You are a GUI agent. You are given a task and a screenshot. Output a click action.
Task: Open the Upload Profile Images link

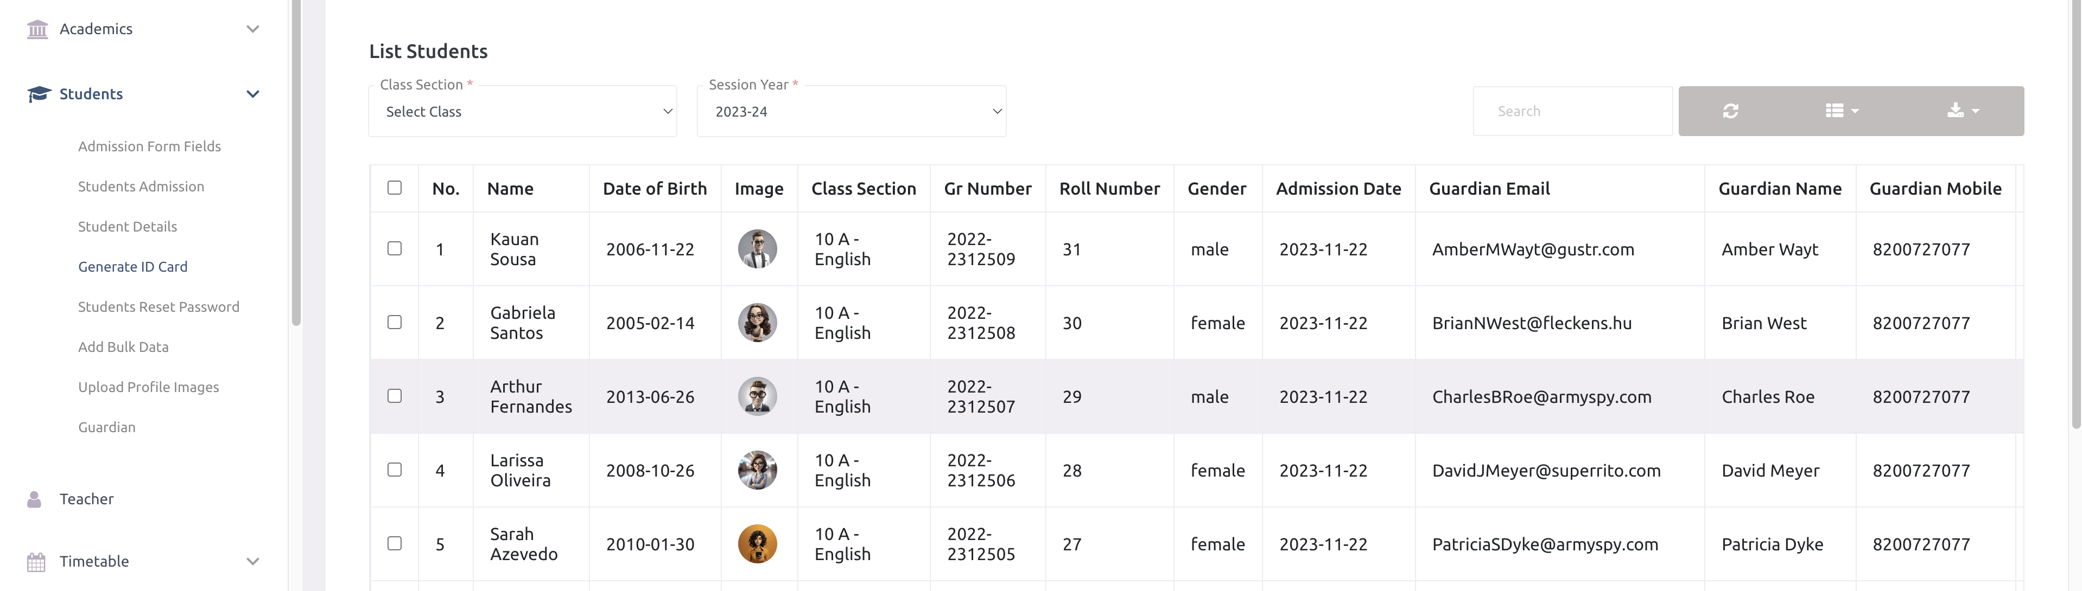click(149, 387)
